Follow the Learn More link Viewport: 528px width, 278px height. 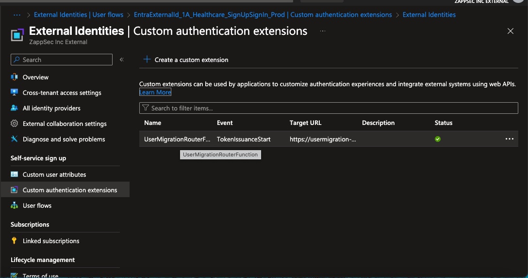click(155, 92)
